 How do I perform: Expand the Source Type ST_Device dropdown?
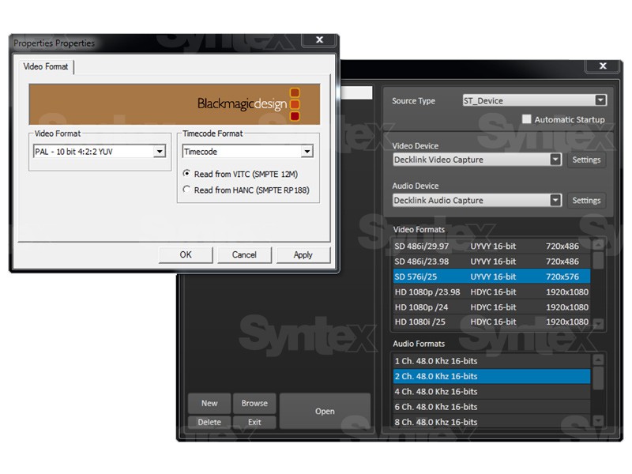[600, 100]
